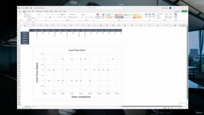Toggle Bold formatting
This screenshot has height=115, width=204.
(x=38, y=17)
